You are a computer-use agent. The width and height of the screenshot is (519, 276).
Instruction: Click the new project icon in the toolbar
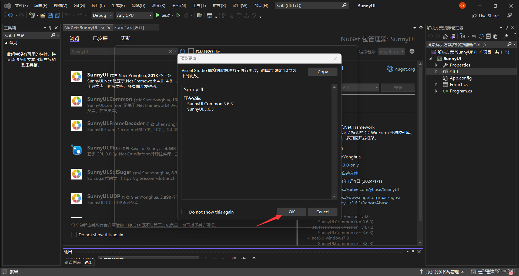(32, 15)
